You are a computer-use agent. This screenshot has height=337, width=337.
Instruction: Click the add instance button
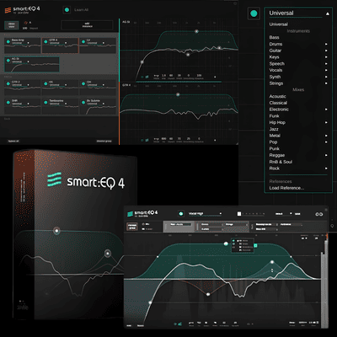coord(88,25)
